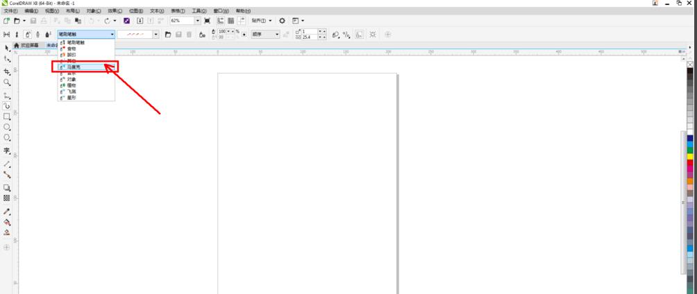Switch to Brush stroke mode
The height and width of the screenshot is (294, 697).
[x=17, y=34]
